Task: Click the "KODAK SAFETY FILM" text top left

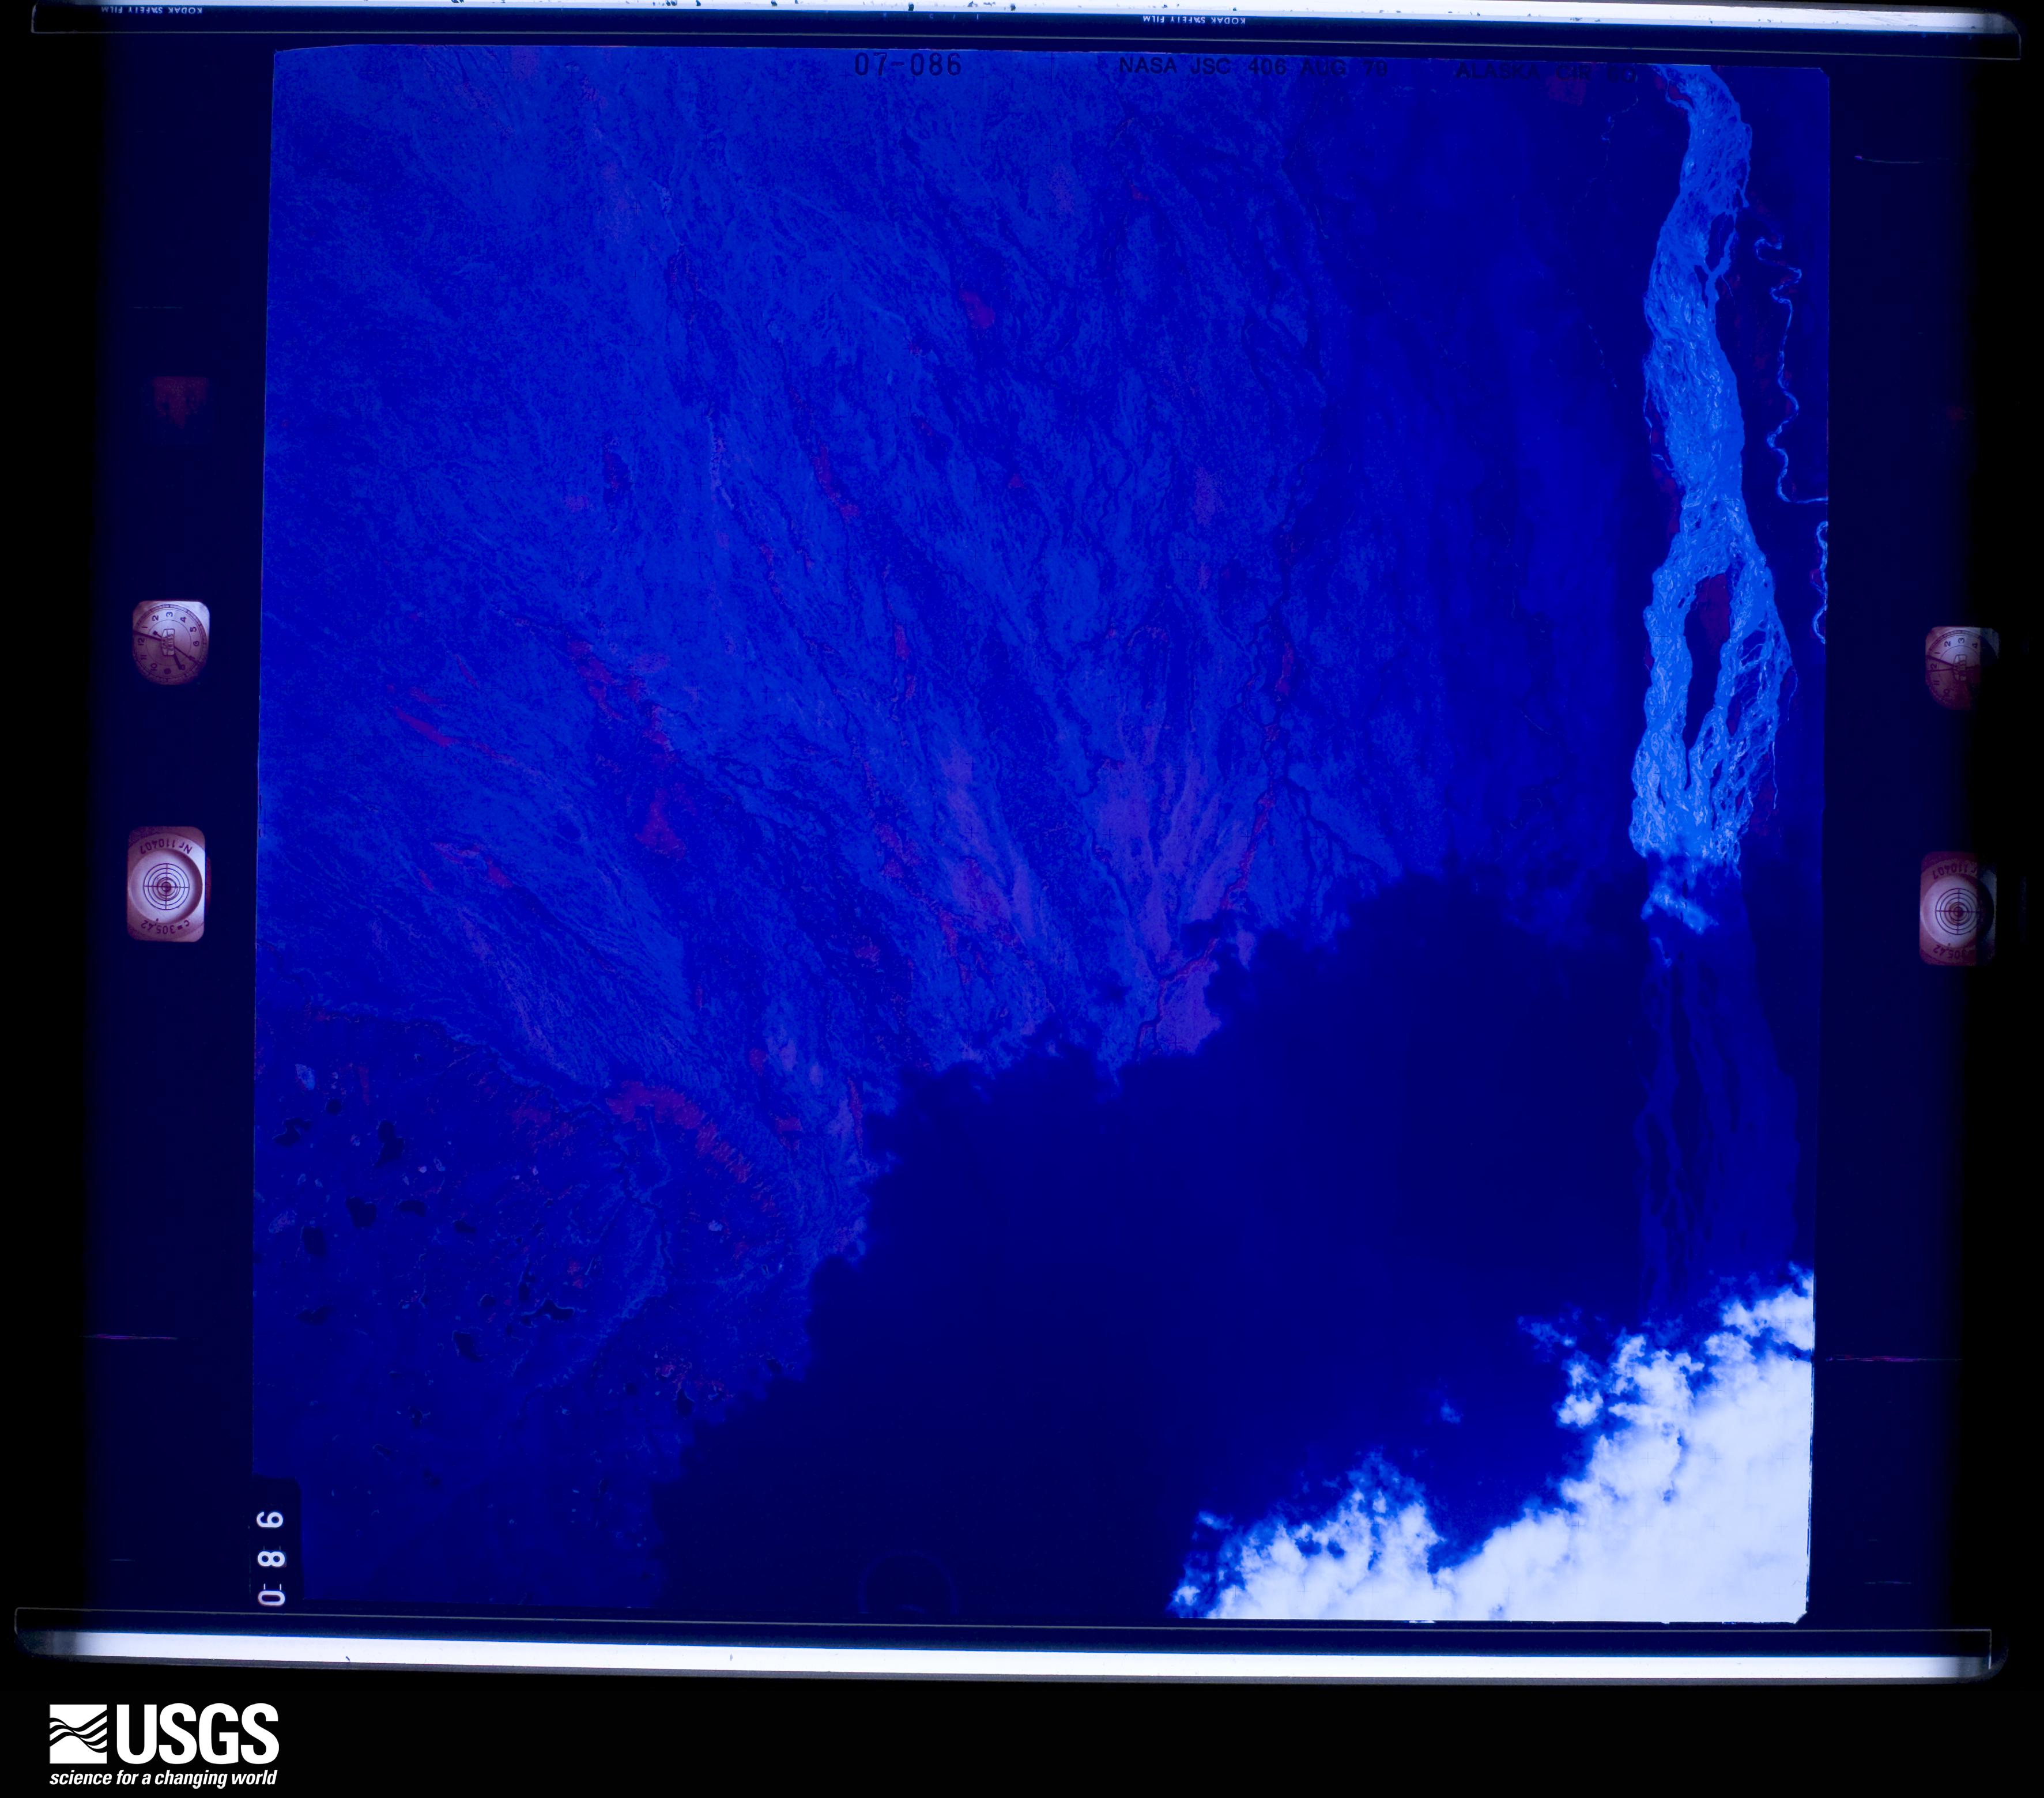Action: [x=152, y=9]
